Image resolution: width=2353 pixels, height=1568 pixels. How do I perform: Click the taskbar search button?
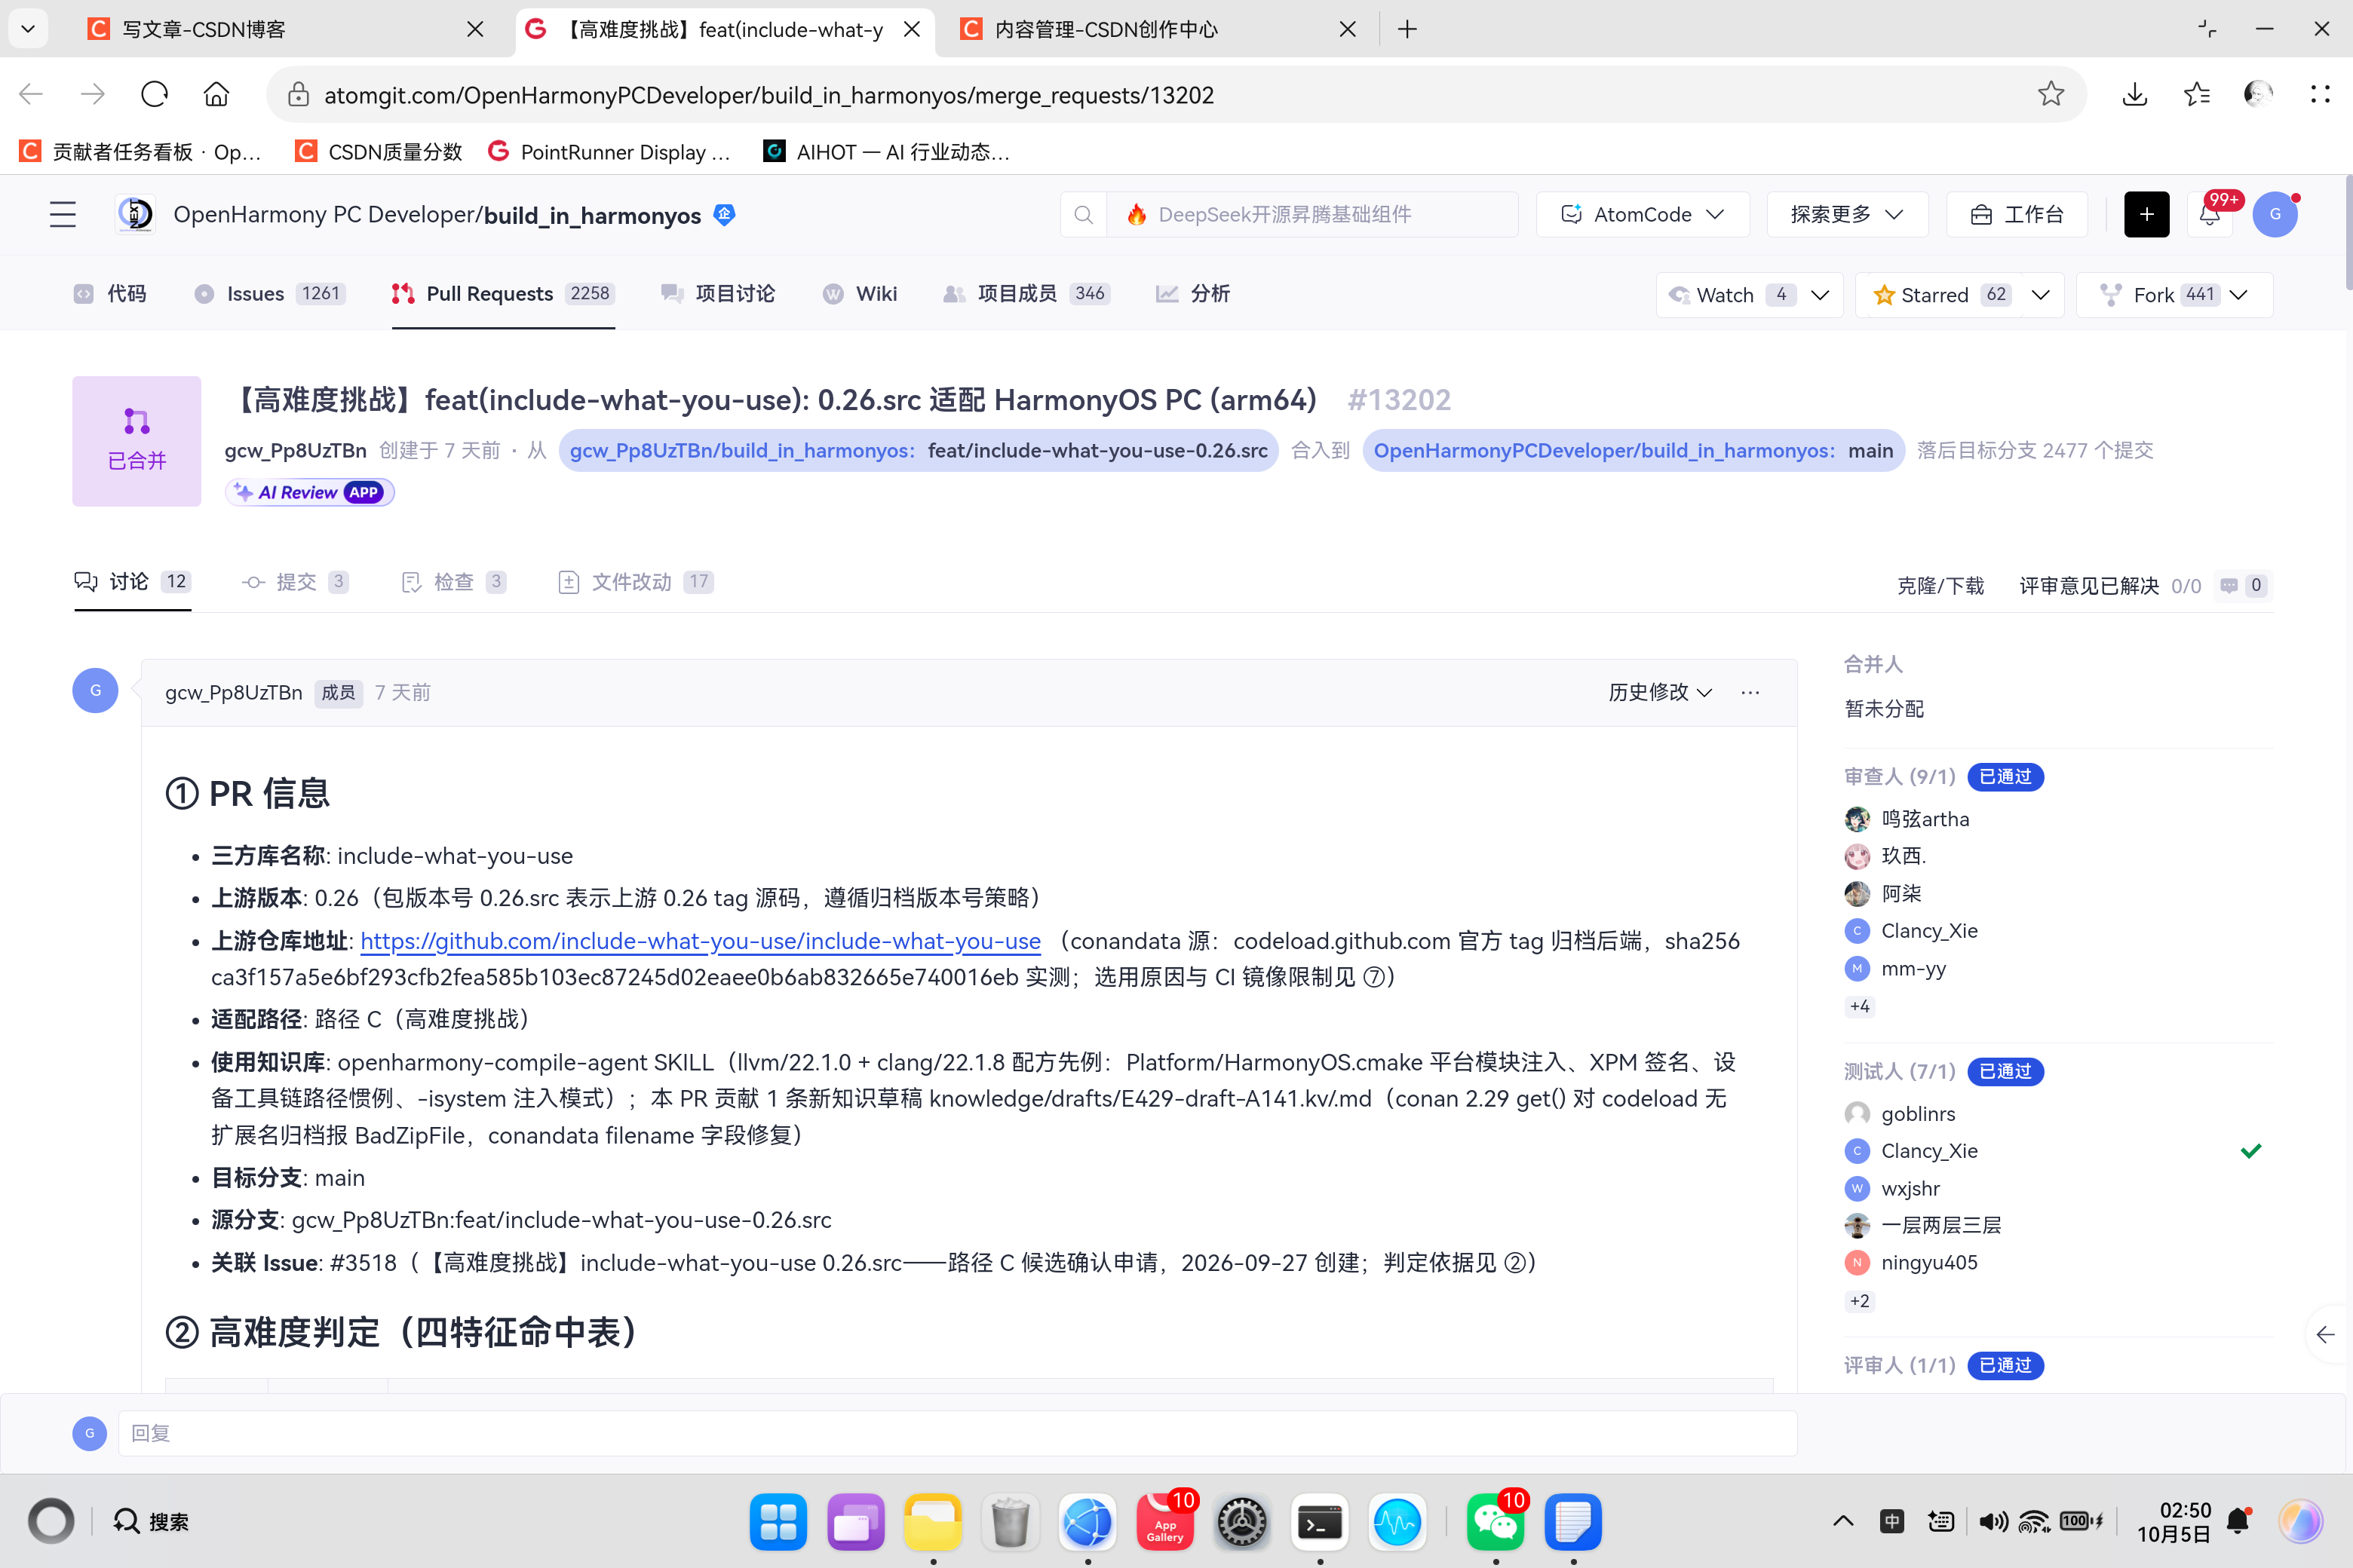tap(151, 1522)
